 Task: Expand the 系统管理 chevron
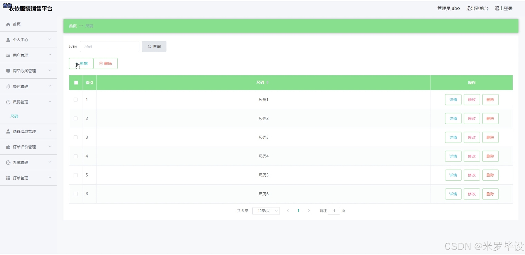click(x=50, y=162)
